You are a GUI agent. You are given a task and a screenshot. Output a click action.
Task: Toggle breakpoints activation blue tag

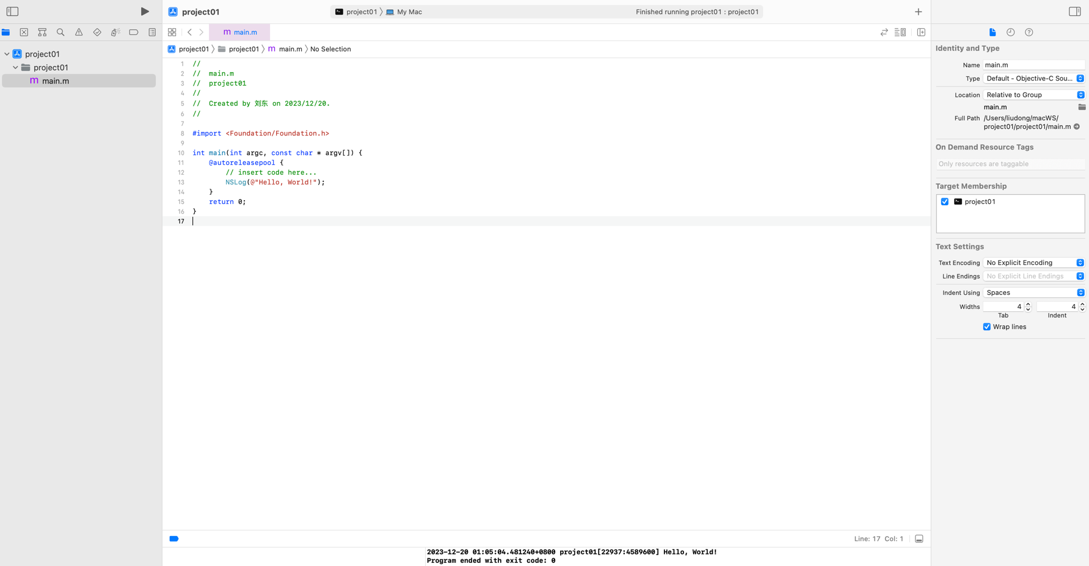coord(174,539)
